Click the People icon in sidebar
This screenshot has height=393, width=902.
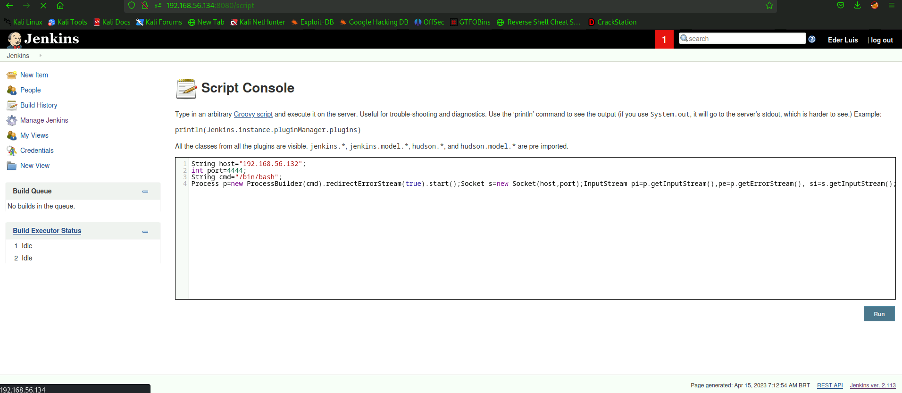click(x=12, y=90)
